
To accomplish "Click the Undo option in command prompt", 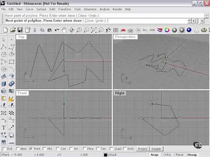I will pos(99,20).
